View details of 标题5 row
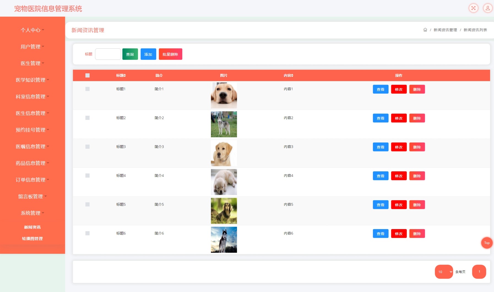 pos(381,205)
